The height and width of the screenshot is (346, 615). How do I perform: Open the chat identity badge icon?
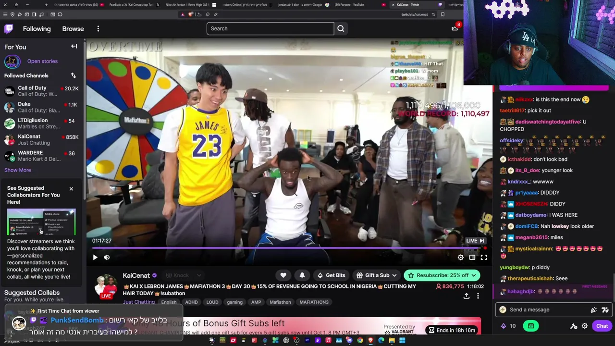[503, 310]
